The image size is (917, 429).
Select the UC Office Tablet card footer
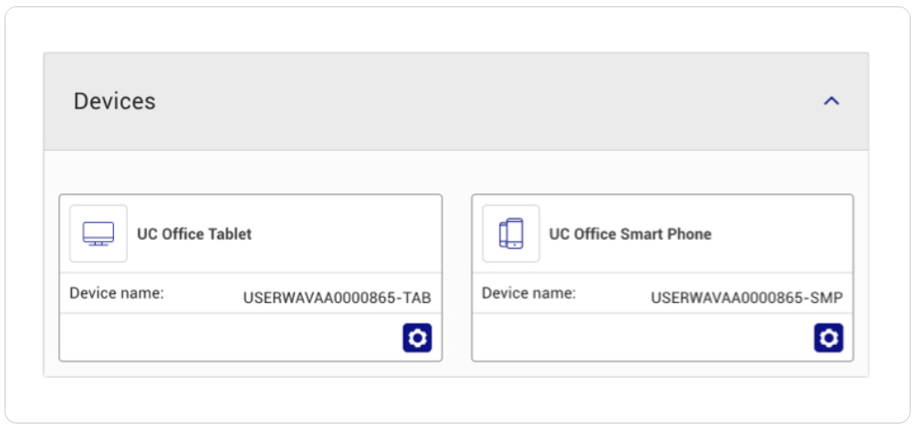(x=250, y=337)
